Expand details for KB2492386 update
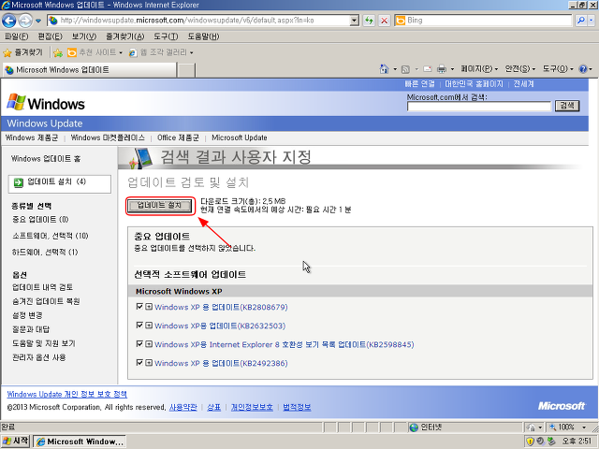Viewport: 599px width, 449px height. point(149,363)
